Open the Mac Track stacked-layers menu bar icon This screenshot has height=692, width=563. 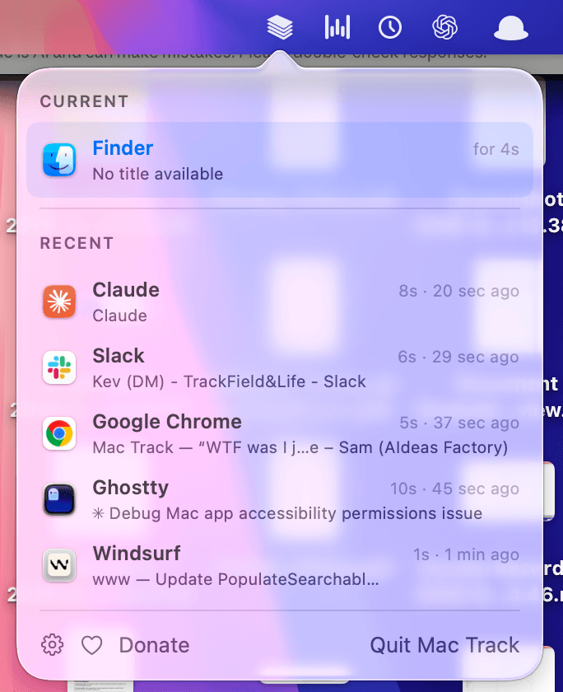tap(280, 27)
